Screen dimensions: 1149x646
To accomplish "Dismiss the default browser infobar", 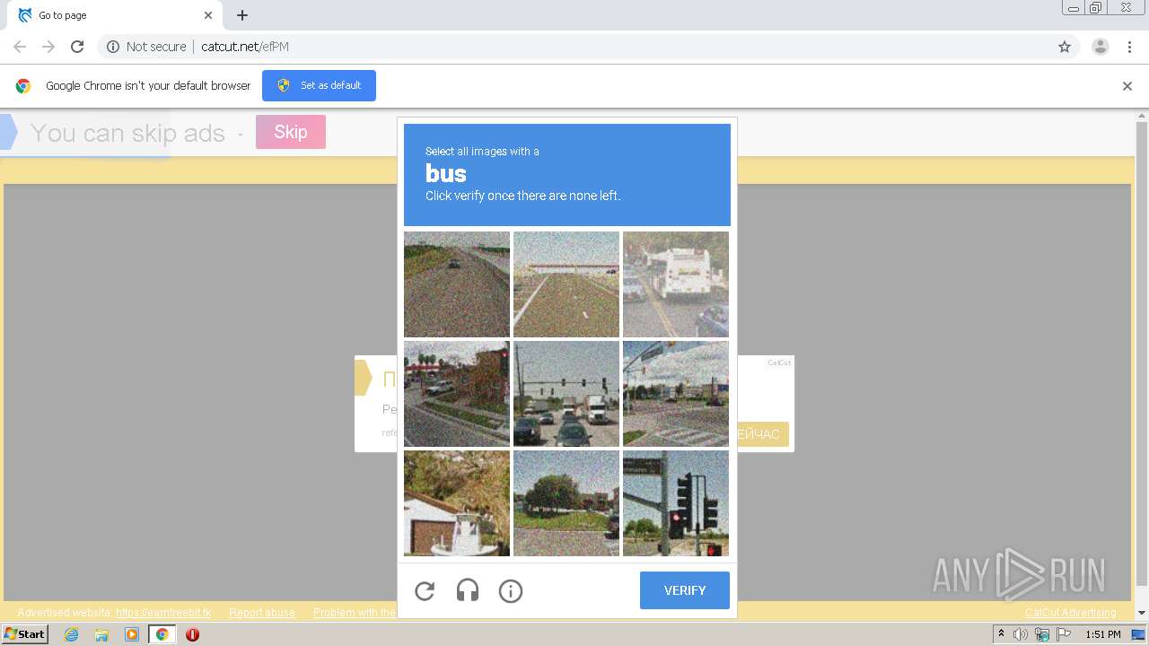I will pos(1127,86).
